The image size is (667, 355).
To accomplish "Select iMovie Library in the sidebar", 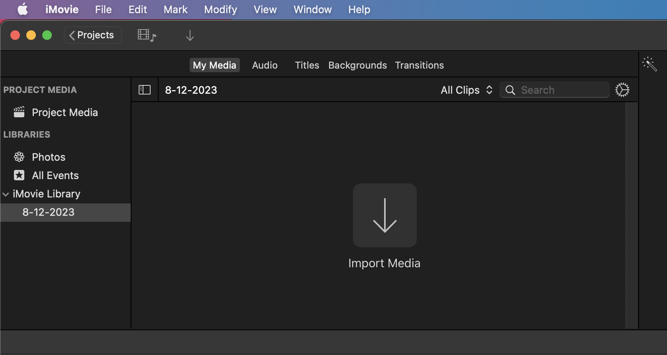I will click(x=46, y=194).
